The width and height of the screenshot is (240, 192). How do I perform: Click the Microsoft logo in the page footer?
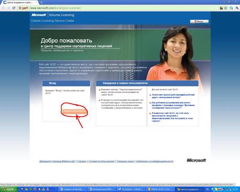coord(196,160)
